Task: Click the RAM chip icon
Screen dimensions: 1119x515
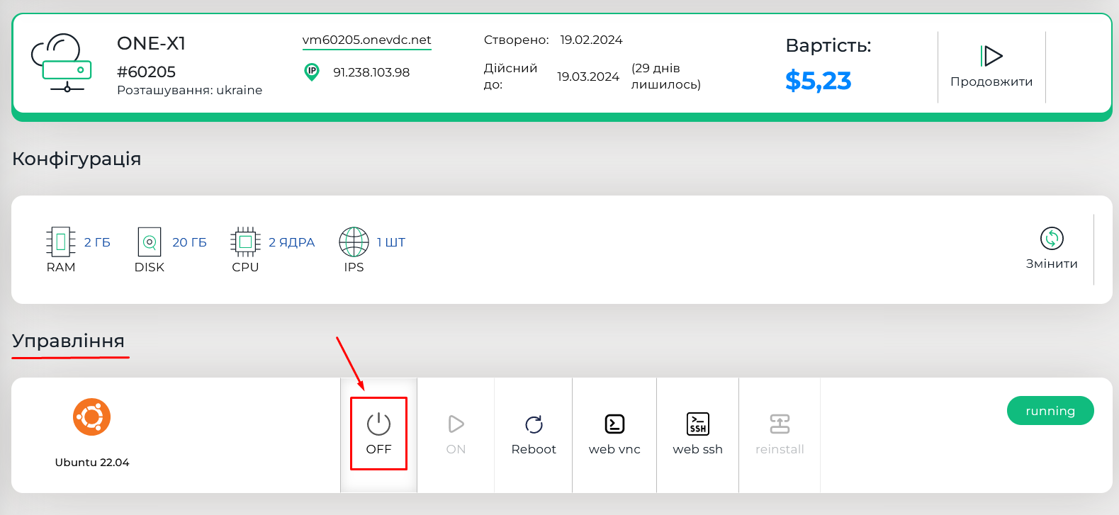Action: click(61, 242)
